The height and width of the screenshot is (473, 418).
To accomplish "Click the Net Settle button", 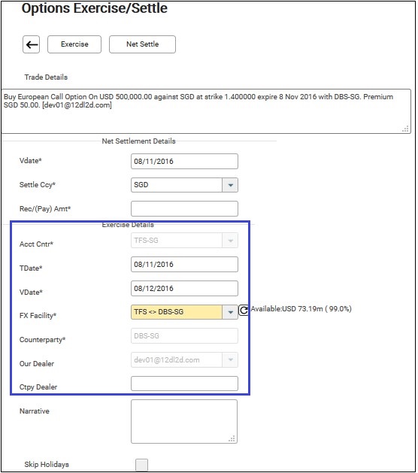I will click(x=142, y=44).
